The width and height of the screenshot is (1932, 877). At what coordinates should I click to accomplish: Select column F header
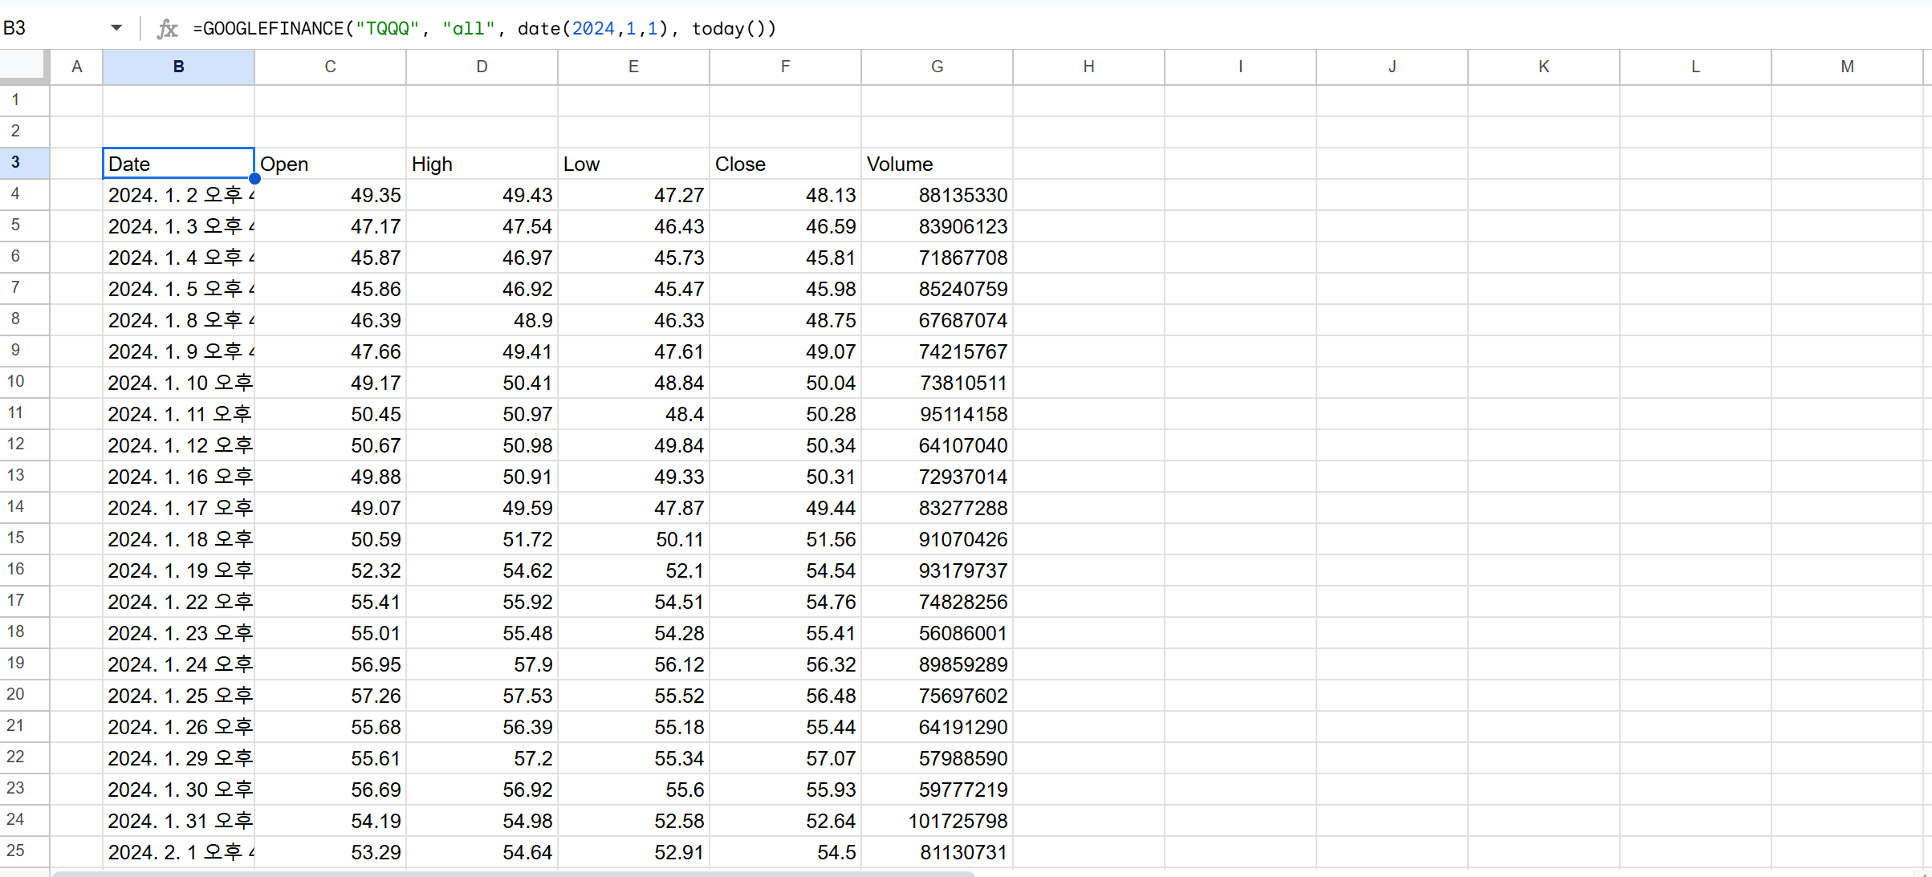tap(785, 67)
